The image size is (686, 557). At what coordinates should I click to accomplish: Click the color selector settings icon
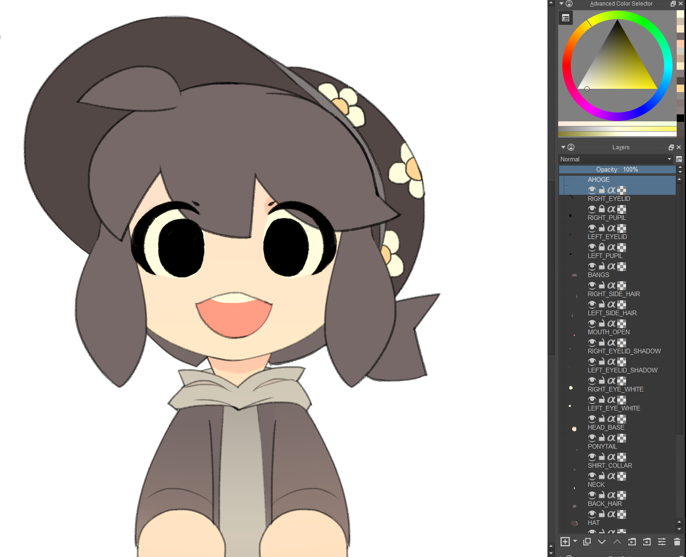click(x=566, y=18)
